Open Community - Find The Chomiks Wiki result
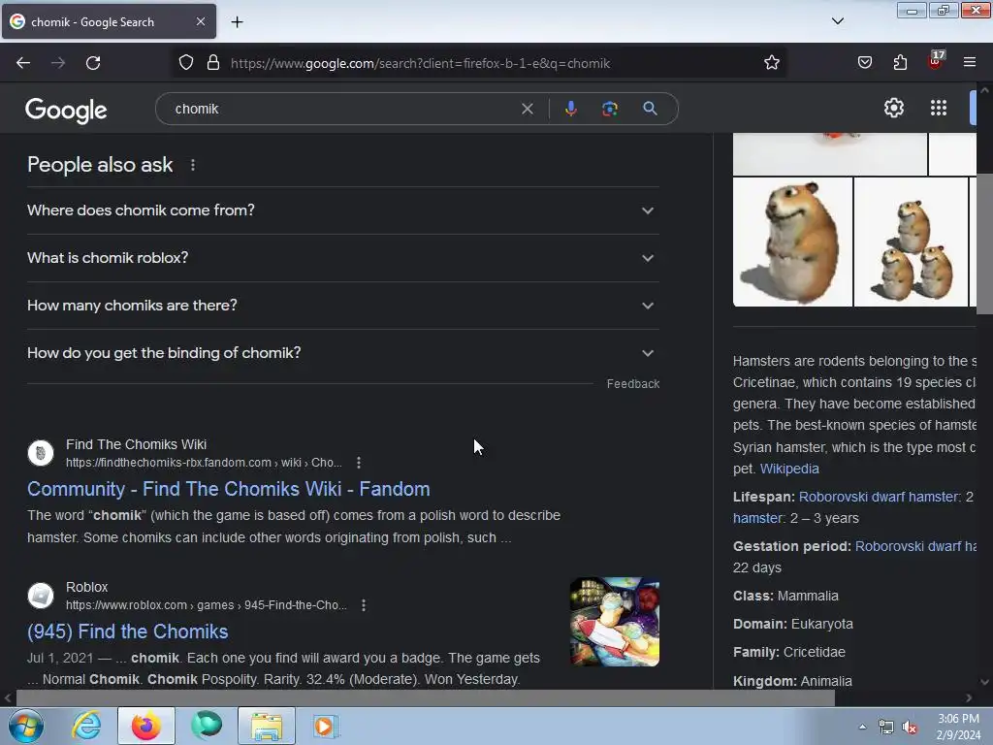Image resolution: width=993 pixels, height=745 pixels. coord(229,489)
